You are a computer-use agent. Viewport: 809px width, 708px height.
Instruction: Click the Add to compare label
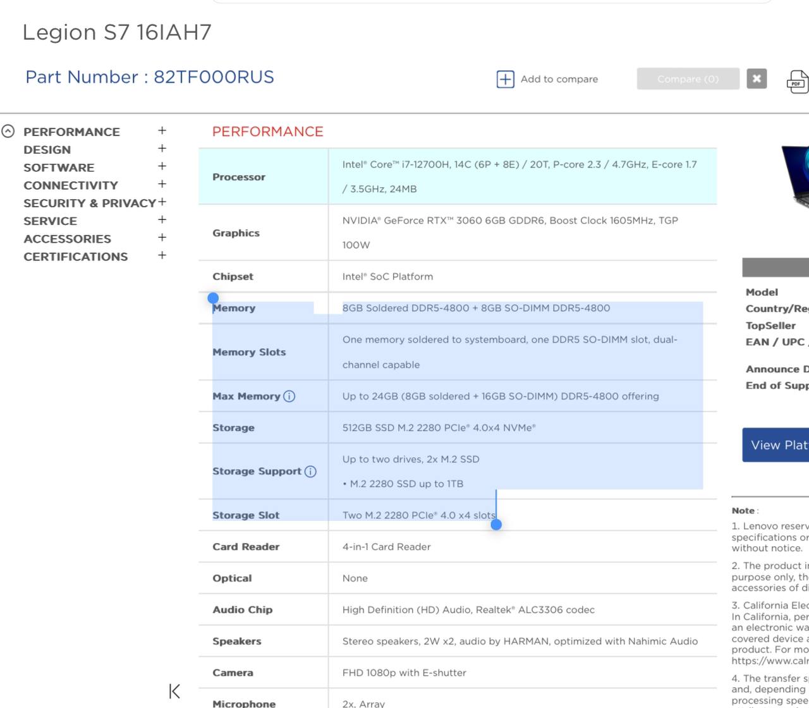(559, 79)
